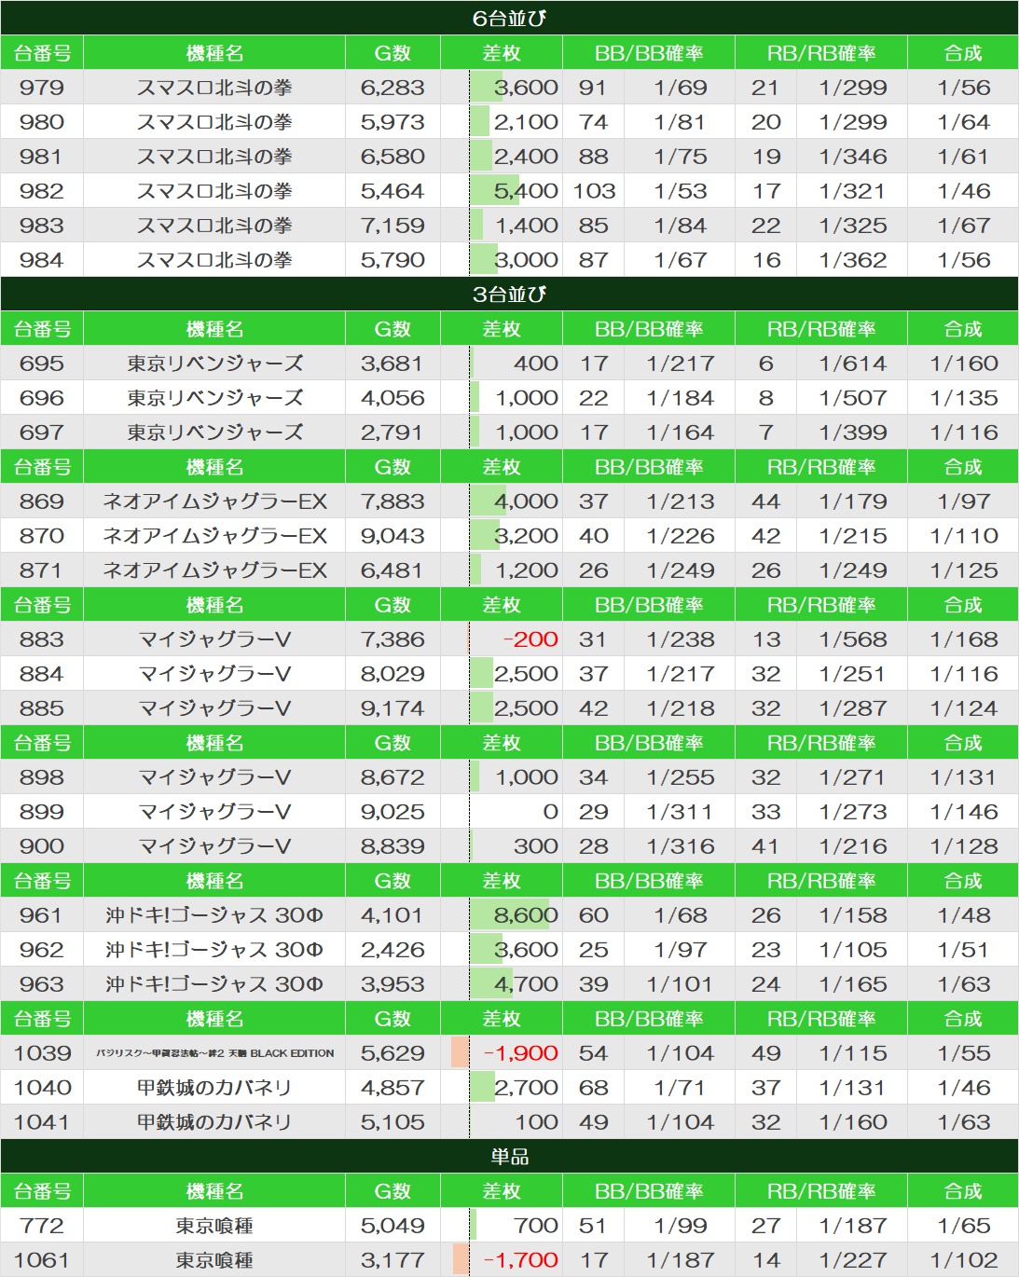Select machine number 772
1019x1277 pixels.
point(42,1226)
